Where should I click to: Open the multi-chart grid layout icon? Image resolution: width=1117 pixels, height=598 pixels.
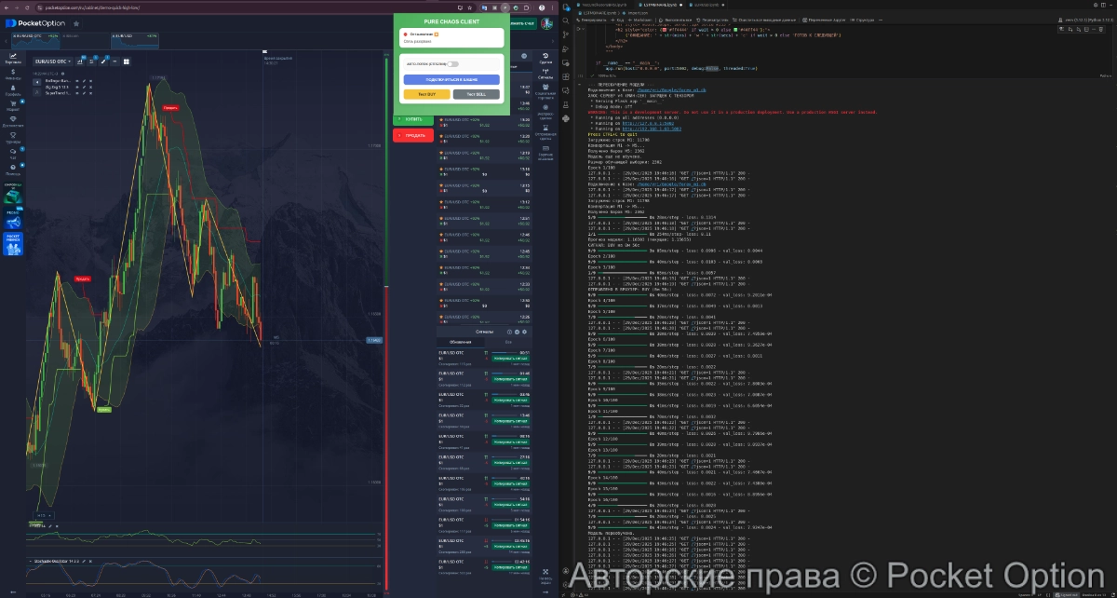127,61
